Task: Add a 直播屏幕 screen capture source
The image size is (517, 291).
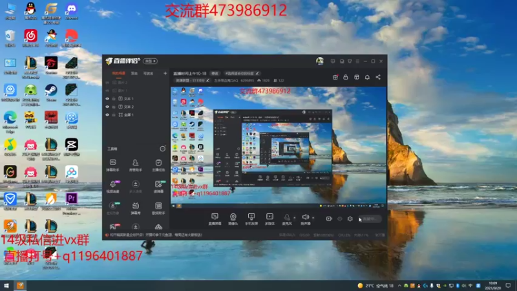Action: [215, 219]
